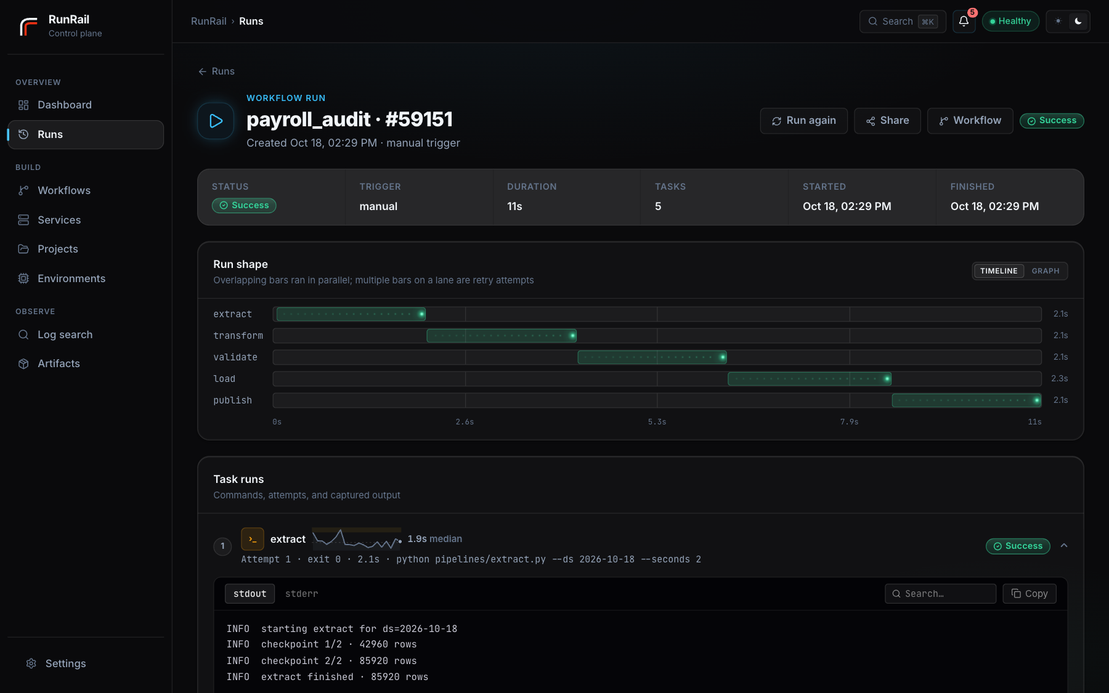The width and height of the screenshot is (1109, 693).
Task: Copy the stdout log output
Action: [x=1029, y=594]
